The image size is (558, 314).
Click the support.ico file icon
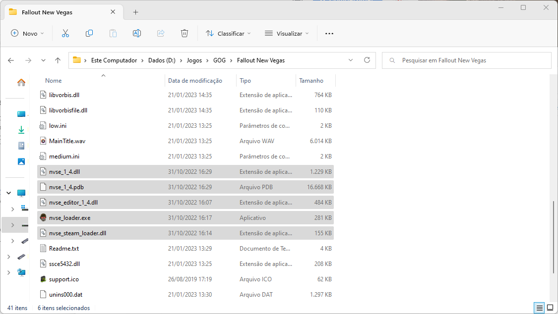[43, 279]
